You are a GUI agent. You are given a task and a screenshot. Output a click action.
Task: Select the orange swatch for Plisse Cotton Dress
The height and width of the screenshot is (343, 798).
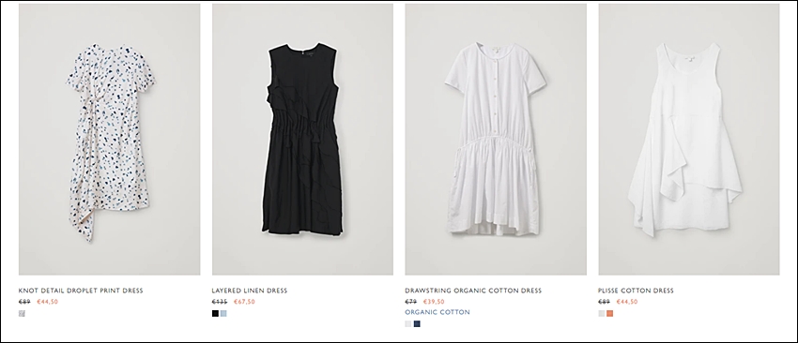[x=609, y=314]
